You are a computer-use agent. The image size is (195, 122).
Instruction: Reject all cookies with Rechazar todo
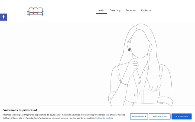pos(160,116)
